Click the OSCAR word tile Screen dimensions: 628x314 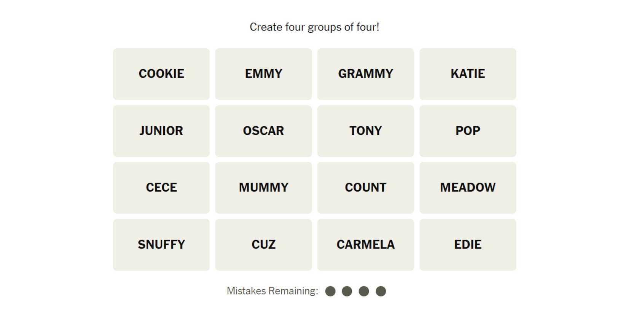click(x=263, y=131)
